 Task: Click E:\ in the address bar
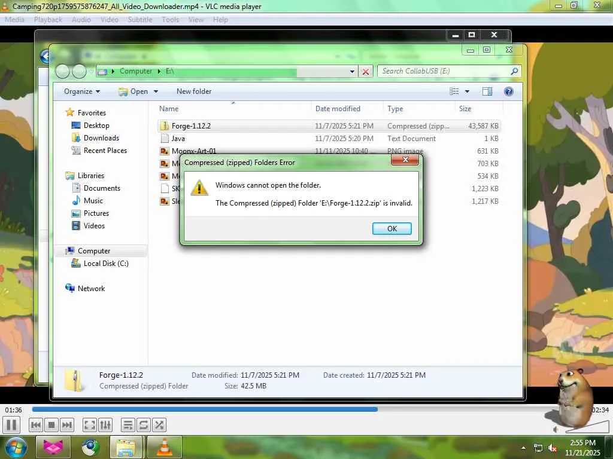coord(169,71)
